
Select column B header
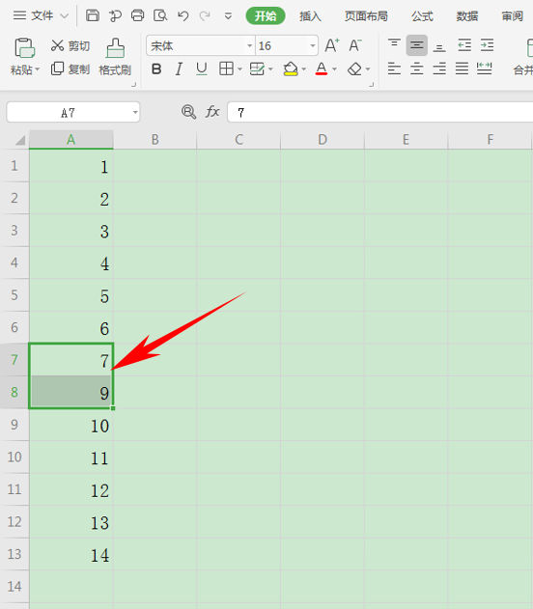[155, 139]
